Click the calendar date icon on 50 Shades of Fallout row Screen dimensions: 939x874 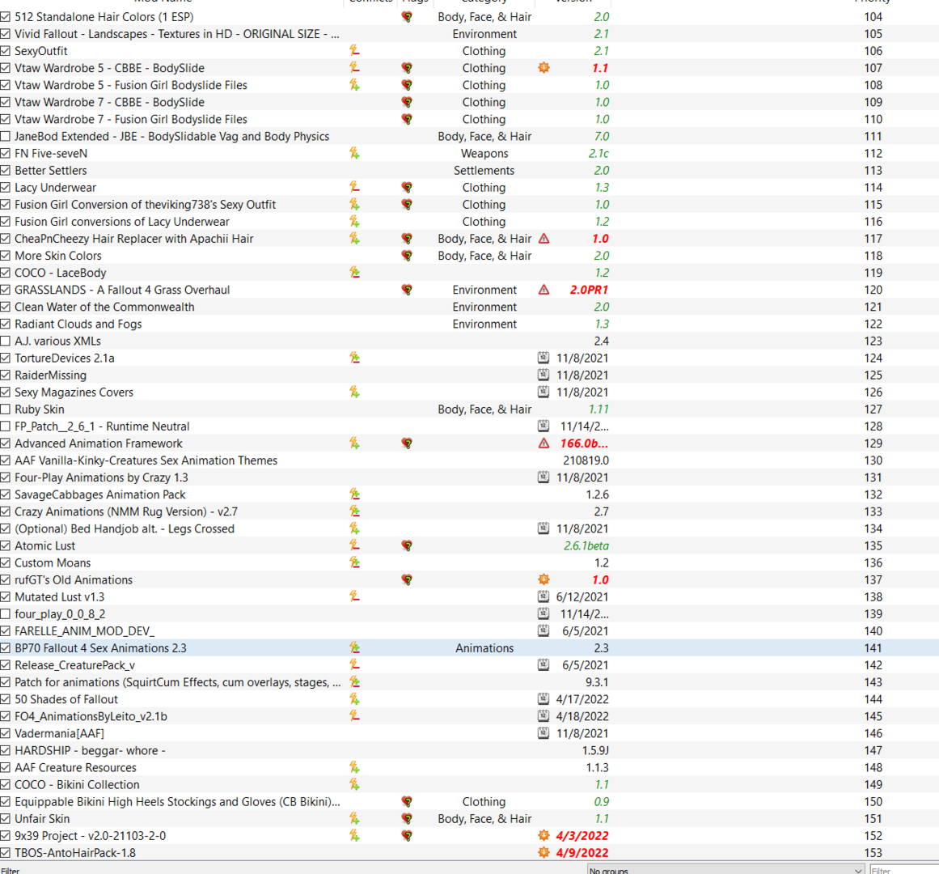(x=544, y=699)
